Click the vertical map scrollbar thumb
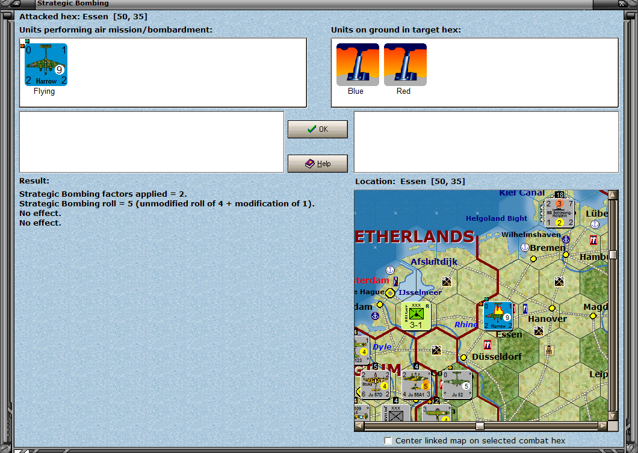This screenshot has width=638, height=453. 613,254
